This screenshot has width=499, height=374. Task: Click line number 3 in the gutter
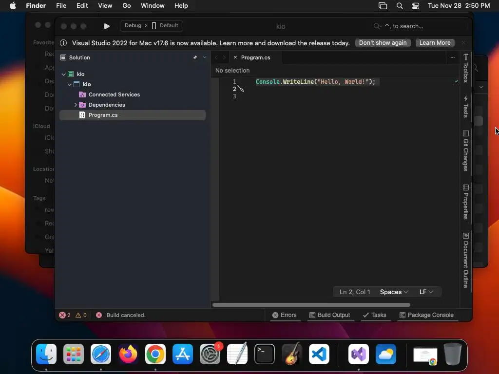pos(234,96)
